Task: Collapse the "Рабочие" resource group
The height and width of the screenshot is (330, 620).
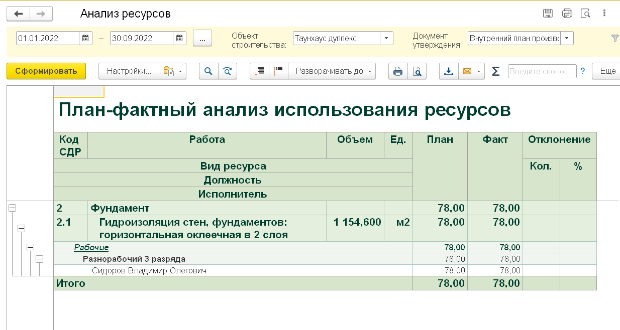Action: [x=30, y=247]
